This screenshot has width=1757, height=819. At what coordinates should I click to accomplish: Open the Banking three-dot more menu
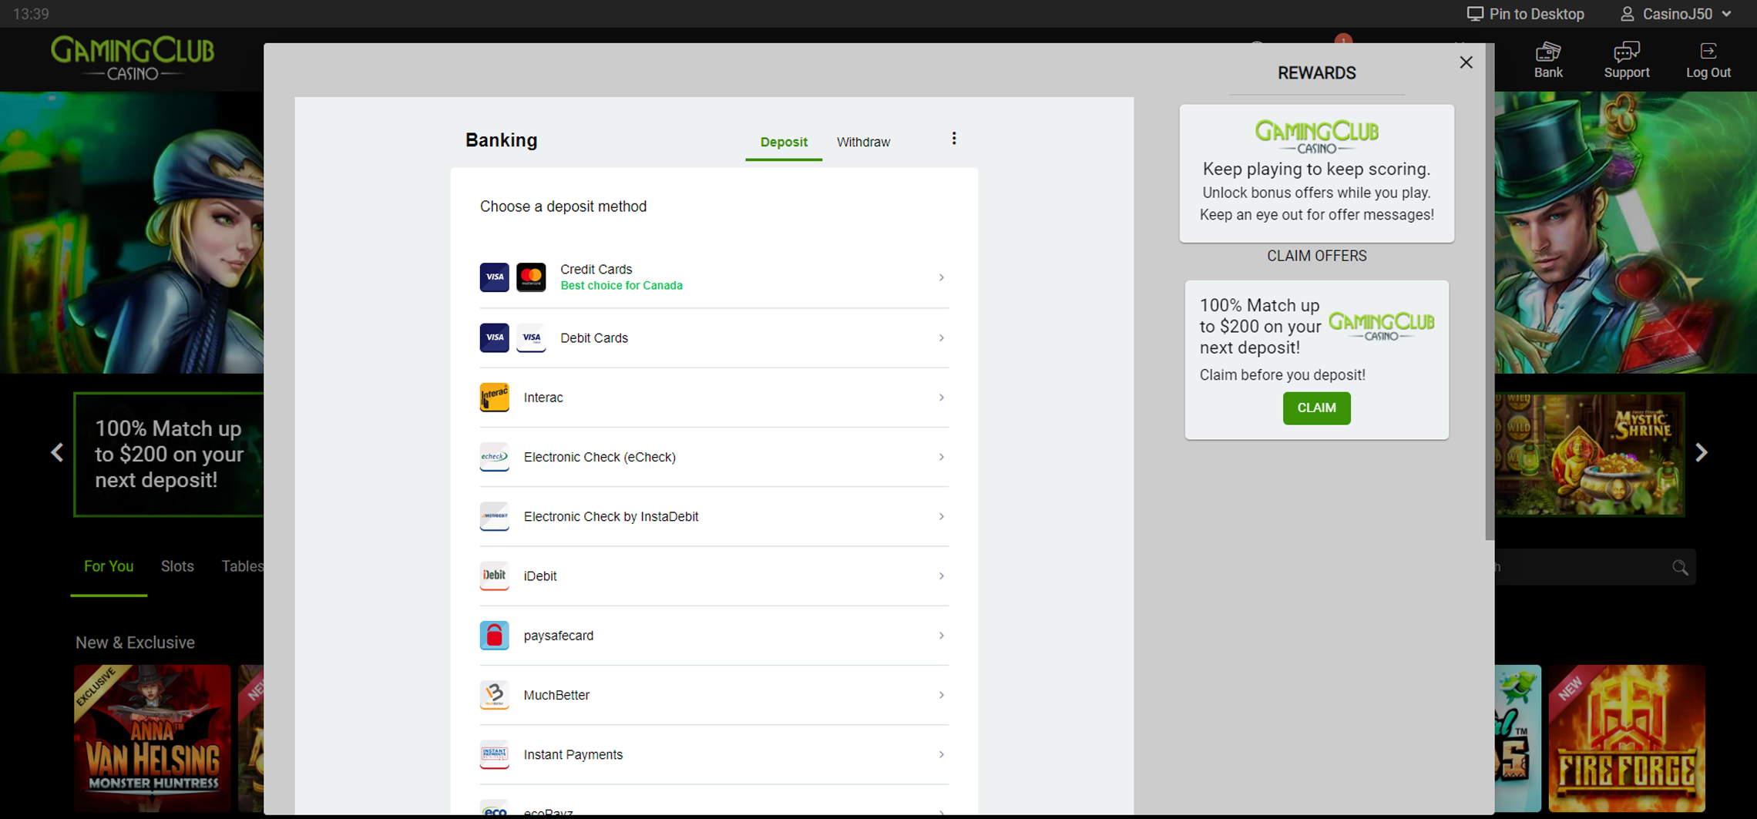(954, 139)
